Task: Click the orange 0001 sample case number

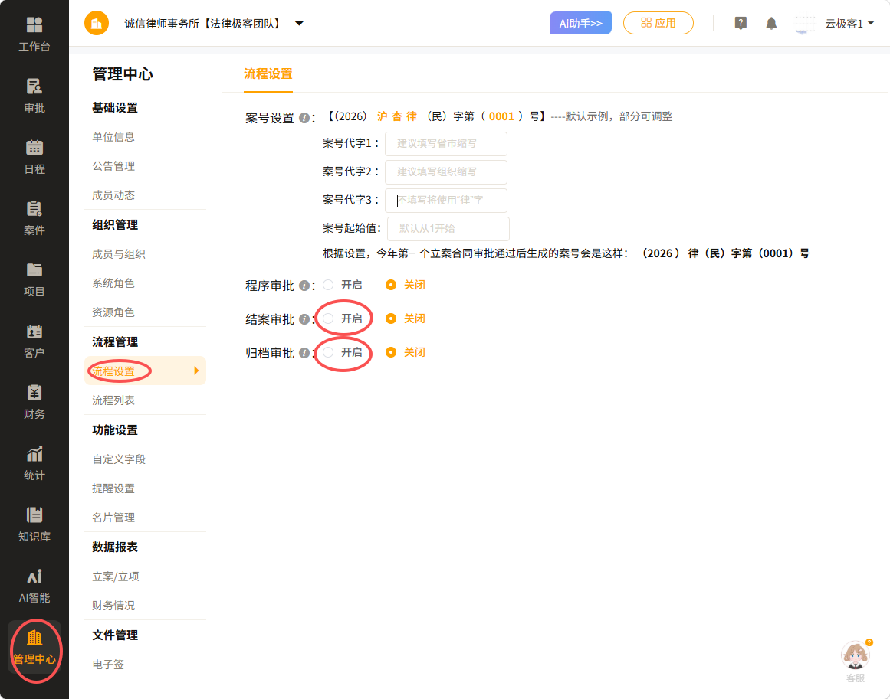Action: point(501,117)
